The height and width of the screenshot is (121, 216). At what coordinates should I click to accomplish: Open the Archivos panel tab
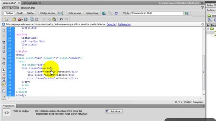[211, 10]
